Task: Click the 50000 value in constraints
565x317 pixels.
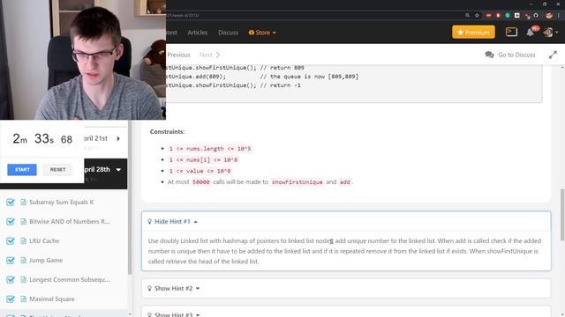Action: tap(200, 182)
